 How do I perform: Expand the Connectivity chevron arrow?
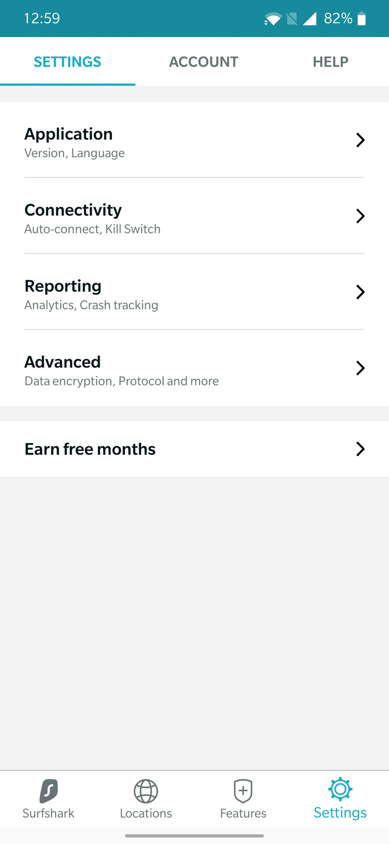[360, 216]
